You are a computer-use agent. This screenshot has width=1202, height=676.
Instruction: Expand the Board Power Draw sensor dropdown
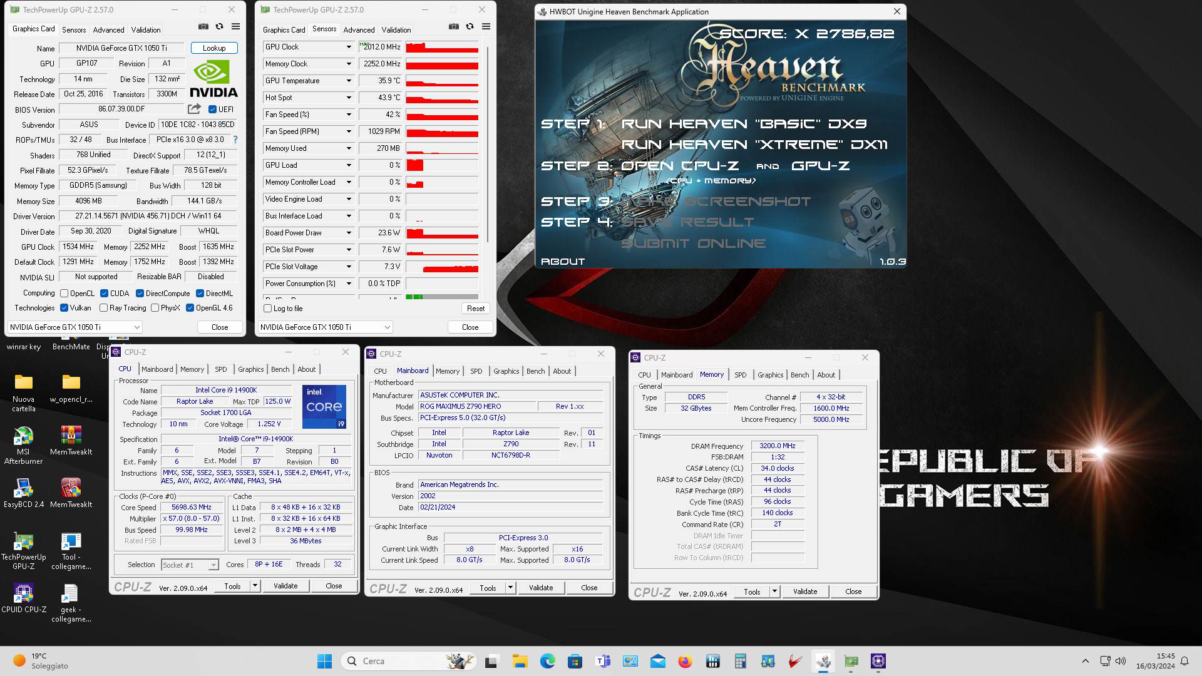coord(349,233)
